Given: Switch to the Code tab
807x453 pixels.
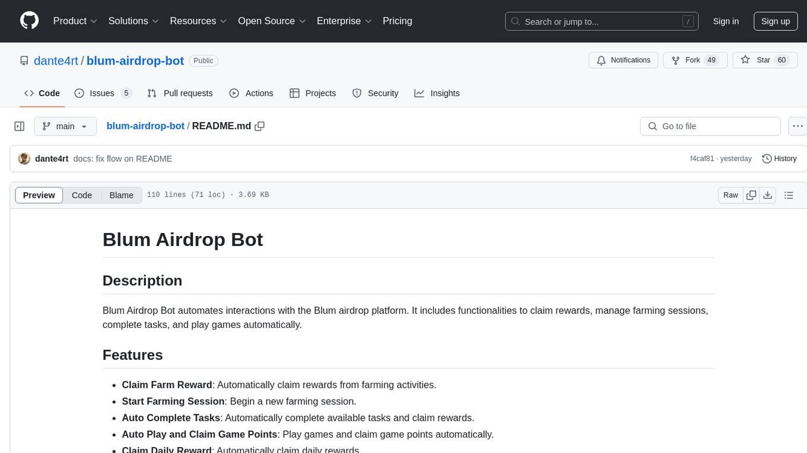Looking at the screenshot, I should [42, 93].
